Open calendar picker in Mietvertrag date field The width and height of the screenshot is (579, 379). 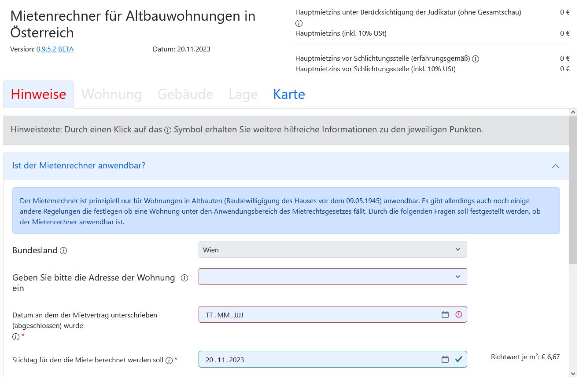pyautogui.click(x=445, y=314)
